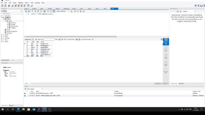Commit transaction icon in editor toolbar
The width and height of the screenshot is (205, 115).
[x=48, y=11]
